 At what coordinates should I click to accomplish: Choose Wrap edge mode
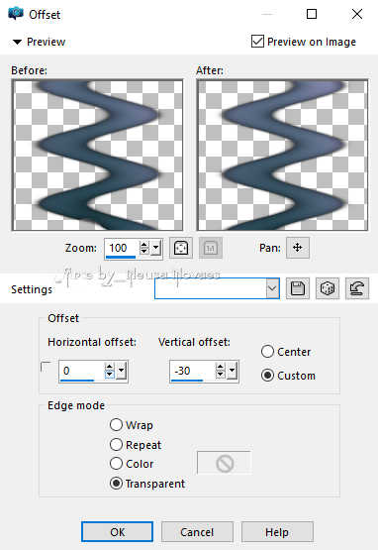coord(116,425)
